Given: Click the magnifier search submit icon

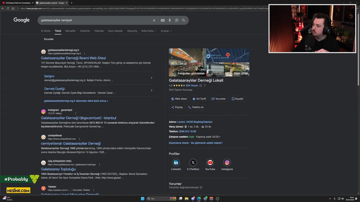Looking at the screenshot, I should click(x=184, y=20).
